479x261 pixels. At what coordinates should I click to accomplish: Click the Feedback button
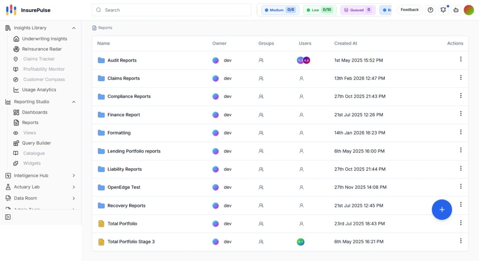[409, 10]
